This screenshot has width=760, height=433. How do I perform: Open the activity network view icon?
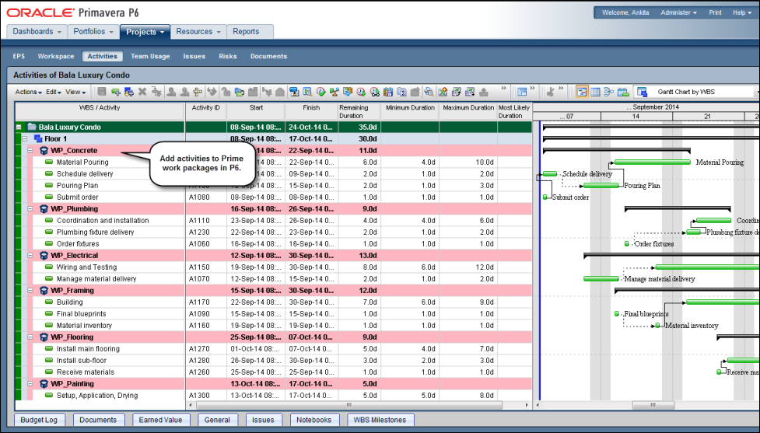tap(609, 92)
